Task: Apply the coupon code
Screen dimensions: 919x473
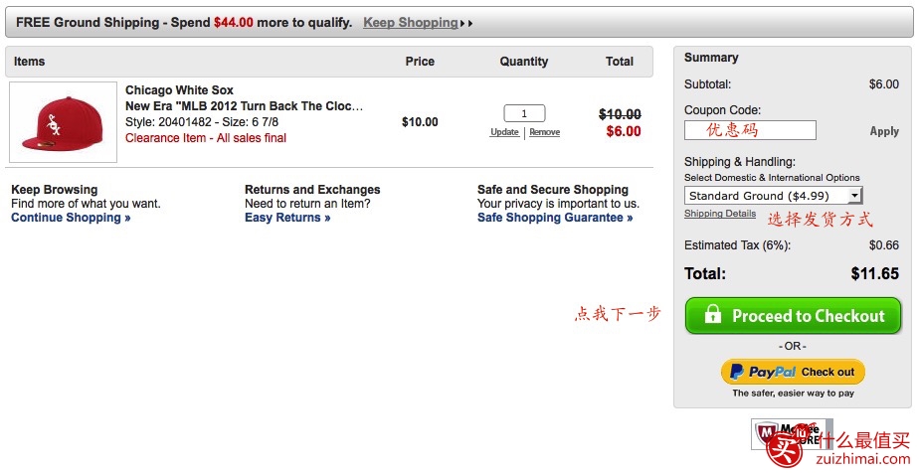Action: [x=884, y=131]
